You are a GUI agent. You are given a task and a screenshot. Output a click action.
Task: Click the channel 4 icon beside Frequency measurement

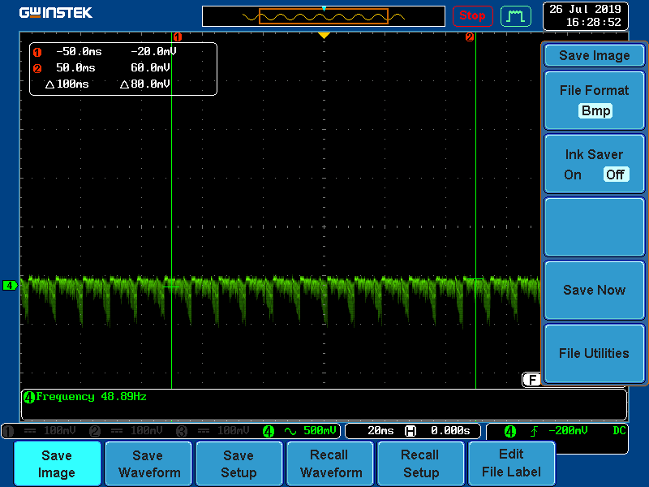pos(29,397)
